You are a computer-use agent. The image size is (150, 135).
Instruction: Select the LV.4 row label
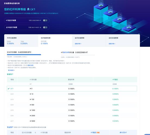point(12,105)
